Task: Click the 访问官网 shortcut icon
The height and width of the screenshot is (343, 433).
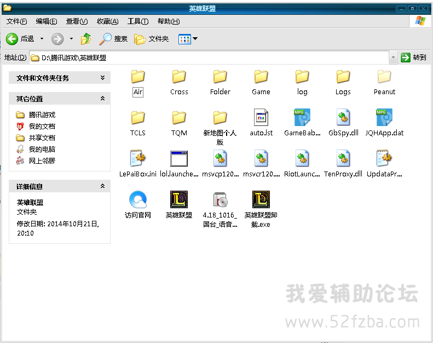Action: (x=138, y=199)
